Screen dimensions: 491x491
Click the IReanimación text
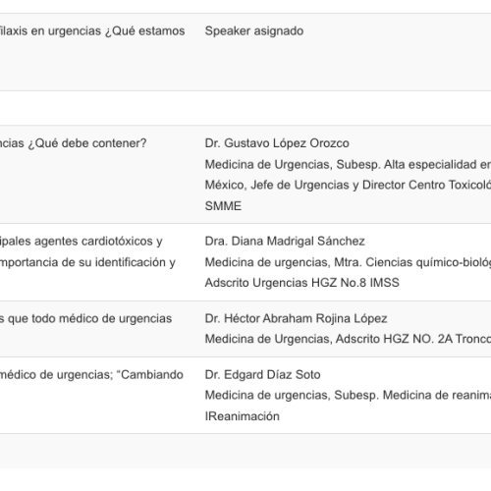[242, 416]
